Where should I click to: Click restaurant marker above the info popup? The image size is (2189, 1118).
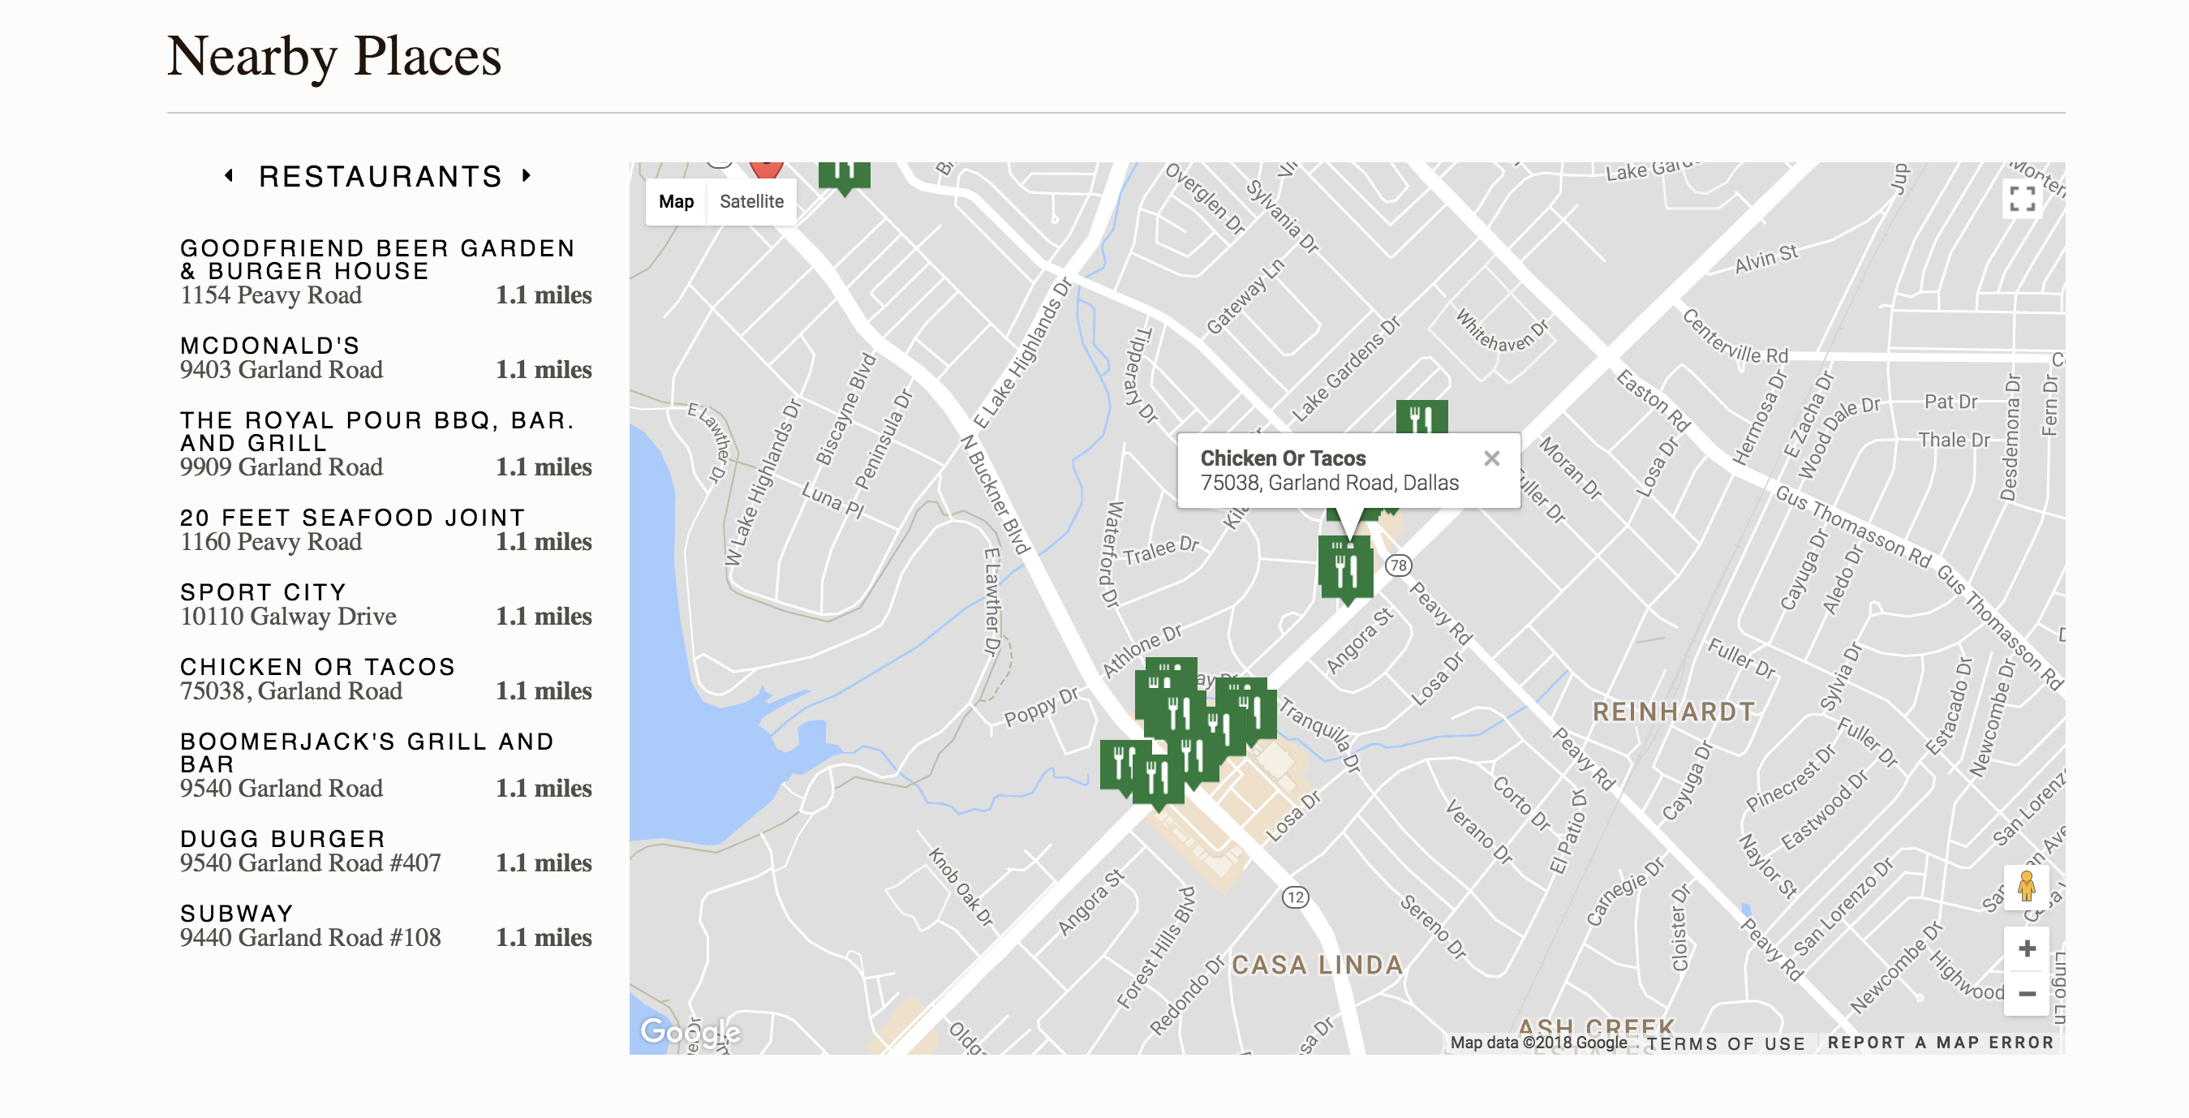click(x=1421, y=416)
